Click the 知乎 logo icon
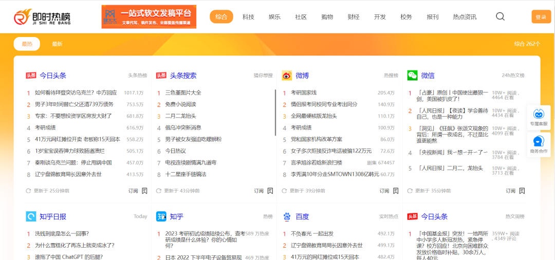The image size is (555, 260). click(x=161, y=216)
